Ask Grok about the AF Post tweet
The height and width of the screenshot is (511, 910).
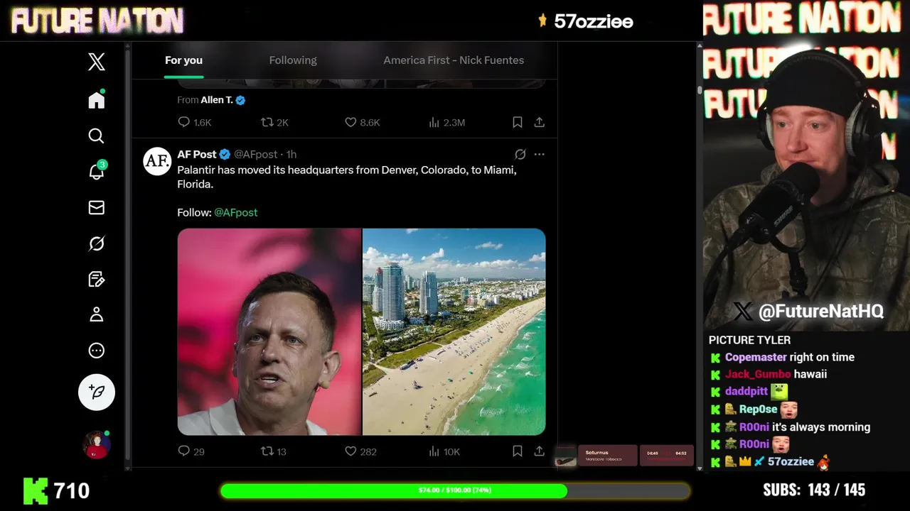tap(520, 154)
